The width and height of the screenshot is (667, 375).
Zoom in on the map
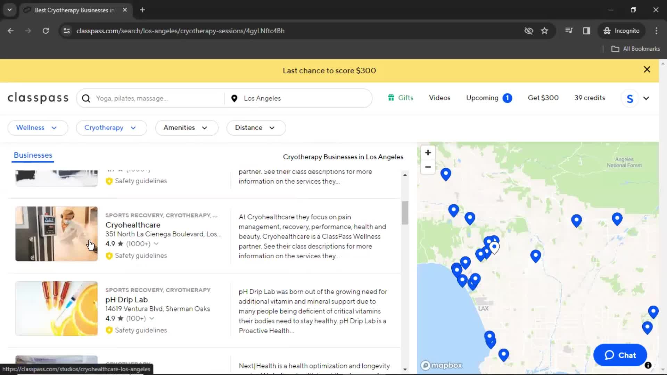click(428, 153)
